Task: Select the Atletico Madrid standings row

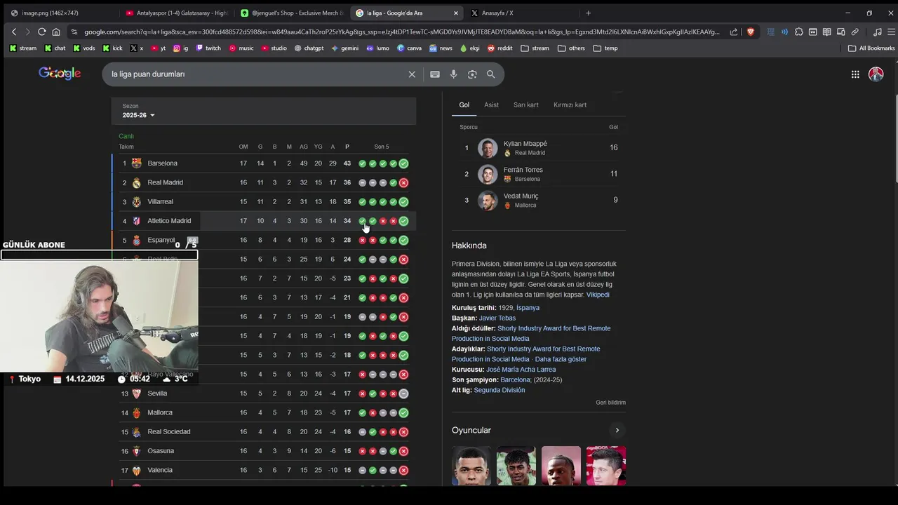Action: pos(264,221)
